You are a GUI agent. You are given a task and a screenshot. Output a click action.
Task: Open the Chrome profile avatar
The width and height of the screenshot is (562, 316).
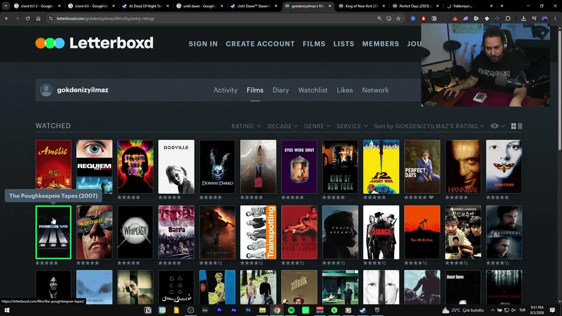(545, 18)
